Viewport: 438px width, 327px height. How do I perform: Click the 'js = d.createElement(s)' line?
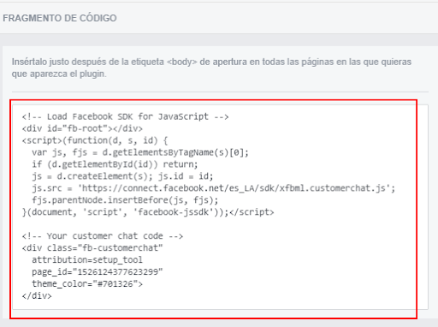[x=122, y=176]
